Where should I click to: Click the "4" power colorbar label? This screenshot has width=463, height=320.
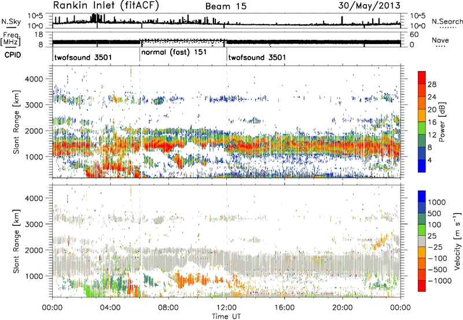click(x=429, y=160)
